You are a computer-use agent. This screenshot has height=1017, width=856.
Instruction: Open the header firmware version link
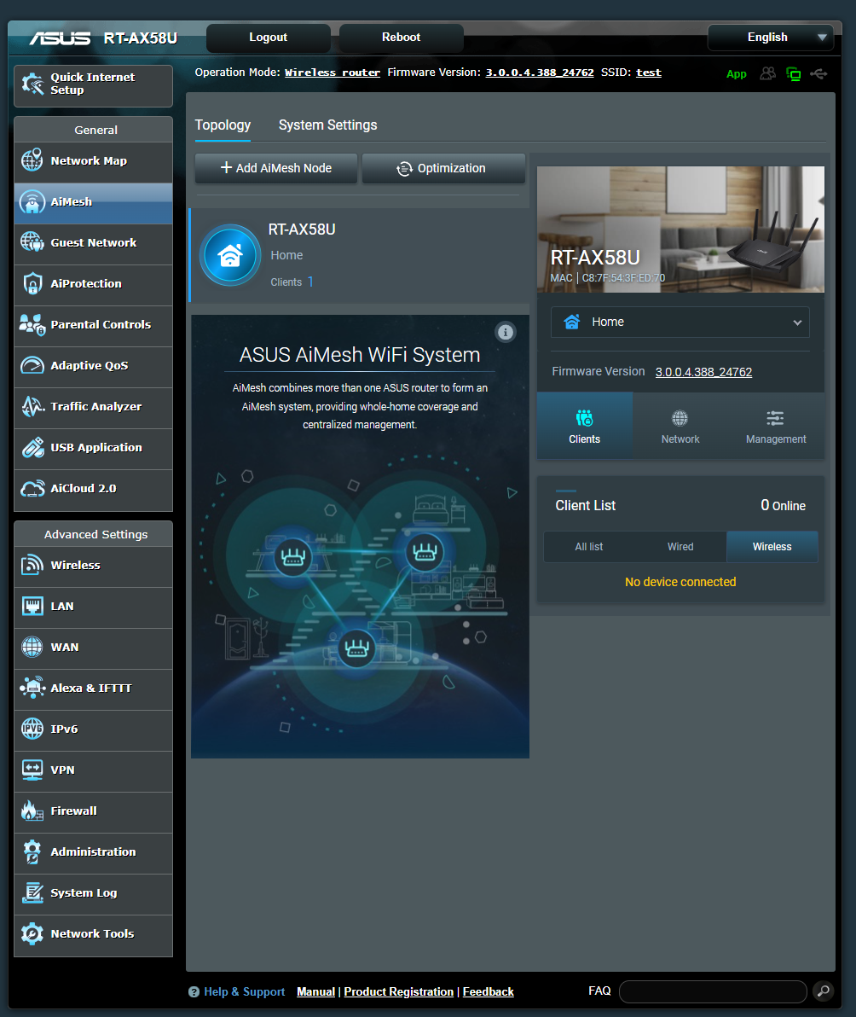click(x=540, y=73)
